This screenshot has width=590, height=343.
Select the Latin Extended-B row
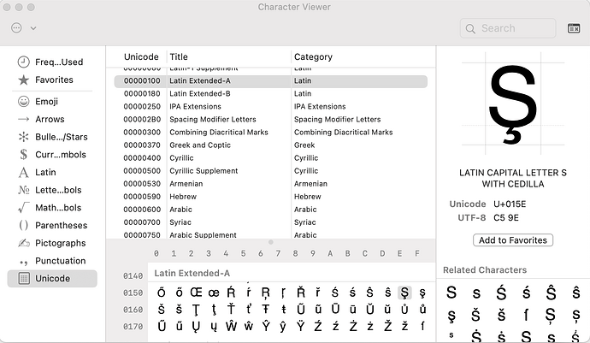pos(270,94)
